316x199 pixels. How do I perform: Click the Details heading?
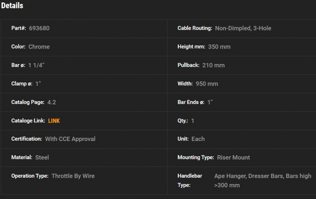coord(12,6)
